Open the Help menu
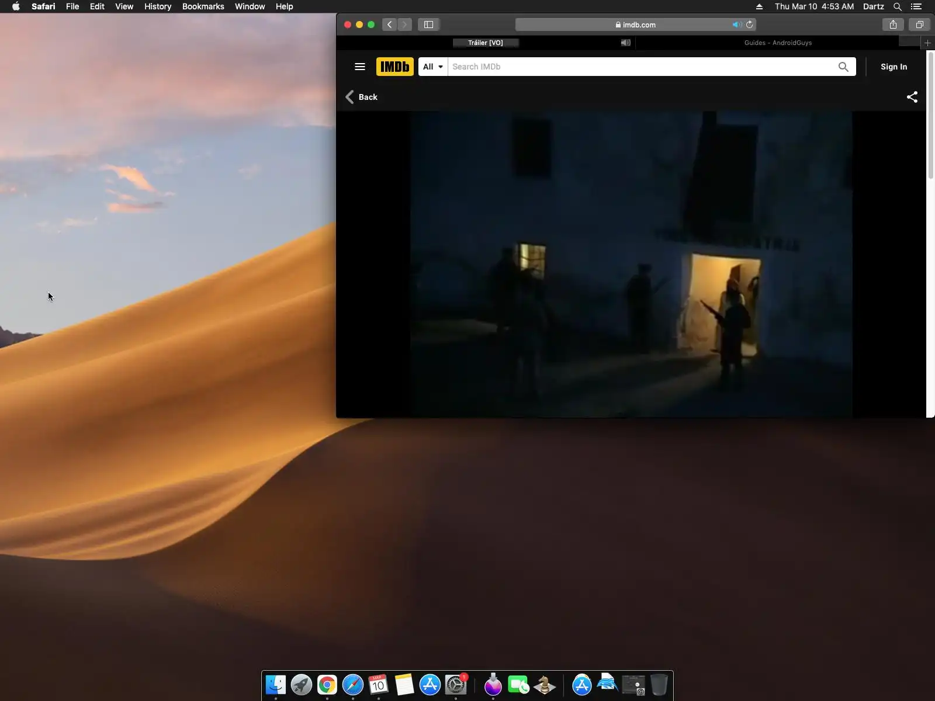The image size is (935, 701). (x=284, y=6)
